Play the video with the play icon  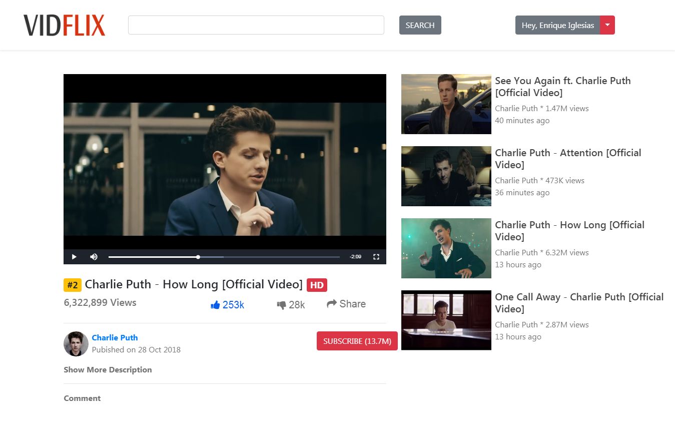[x=74, y=257]
